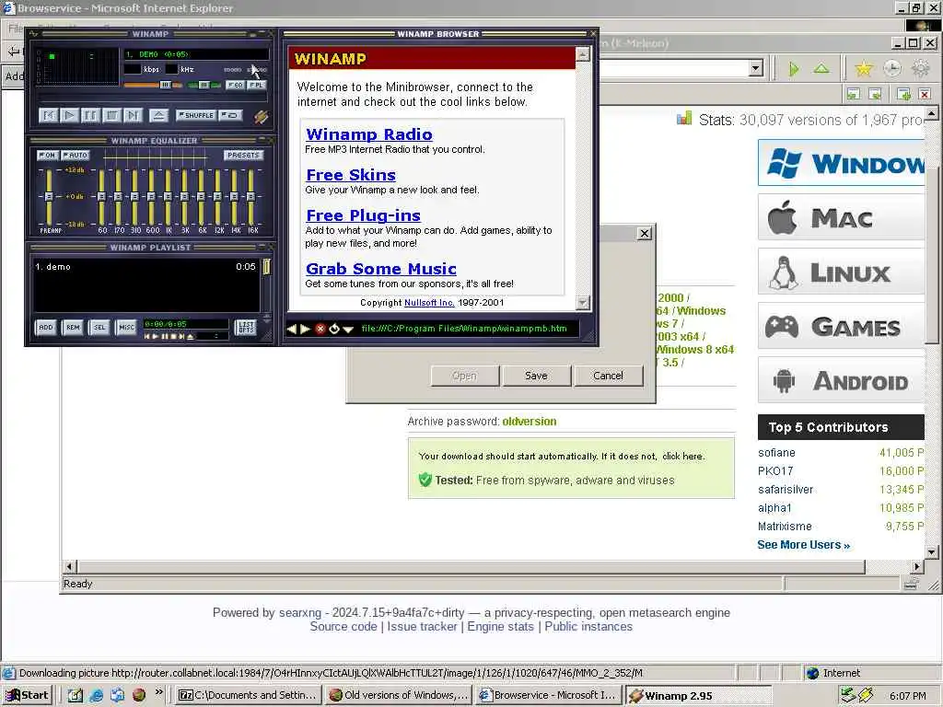Toggle the PL playlist window button

(257, 85)
